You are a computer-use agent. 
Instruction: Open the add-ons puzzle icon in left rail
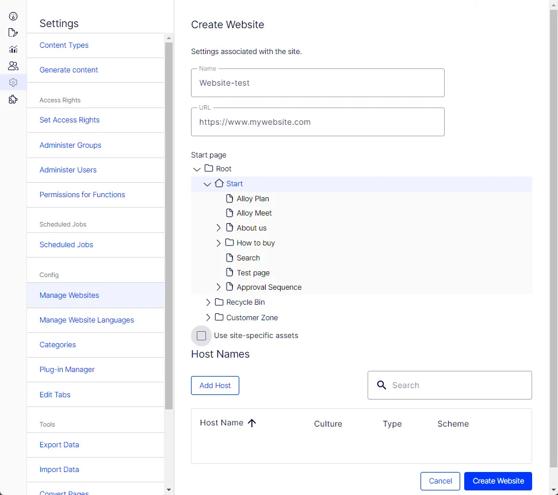(13, 99)
